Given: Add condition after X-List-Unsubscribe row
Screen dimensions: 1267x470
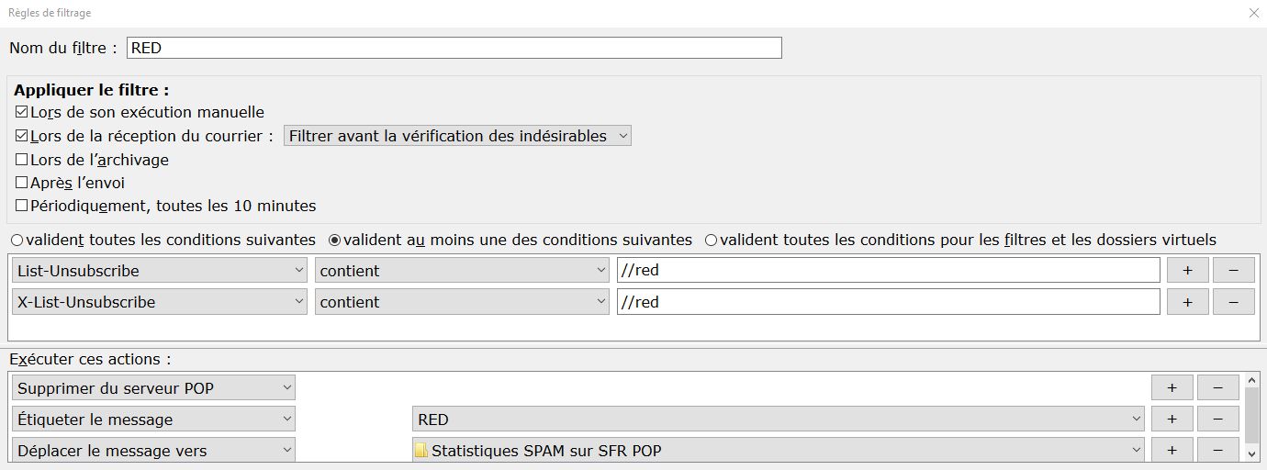Looking at the screenshot, I should (x=1186, y=302).
